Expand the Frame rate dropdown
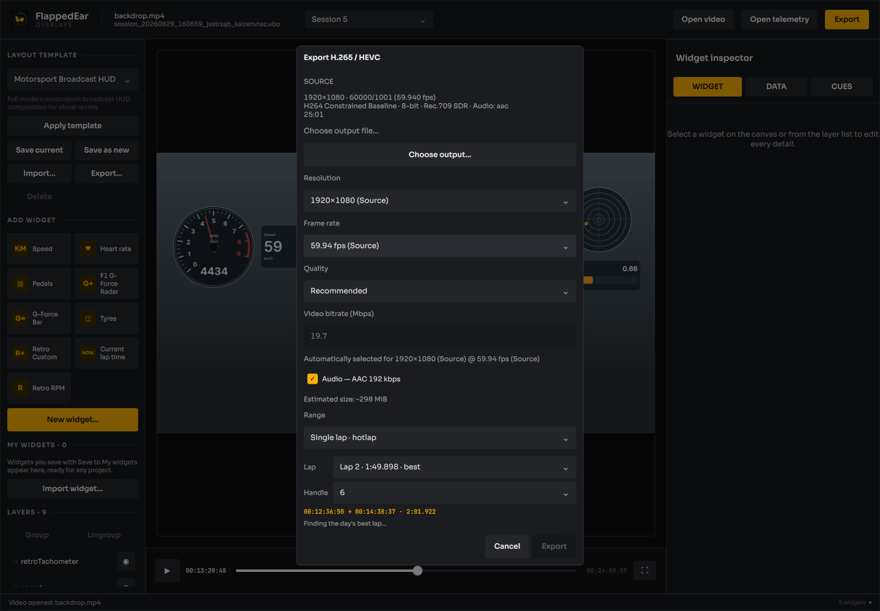 [440, 246]
